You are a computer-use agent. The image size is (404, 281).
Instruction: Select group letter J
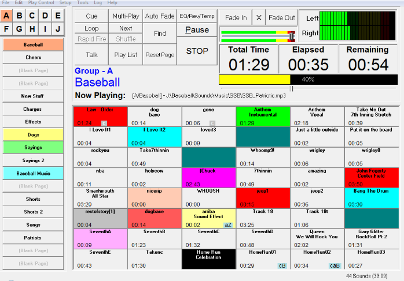[58, 29]
